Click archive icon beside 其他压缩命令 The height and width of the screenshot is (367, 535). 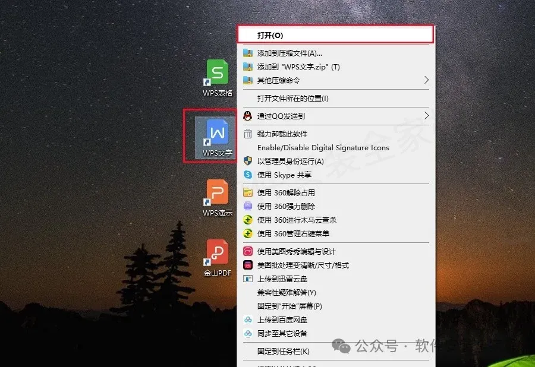pyautogui.click(x=248, y=80)
